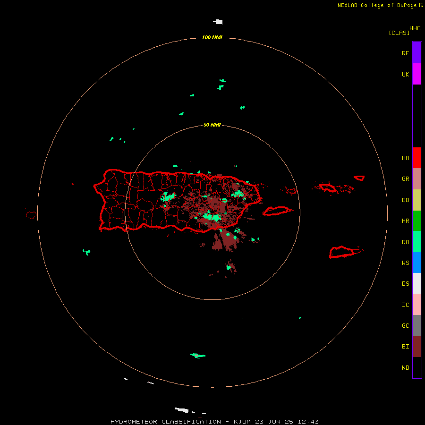This screenshot has height=425, width=425.
Task: Click the [CLAS] units label
Action: point(399,33)
